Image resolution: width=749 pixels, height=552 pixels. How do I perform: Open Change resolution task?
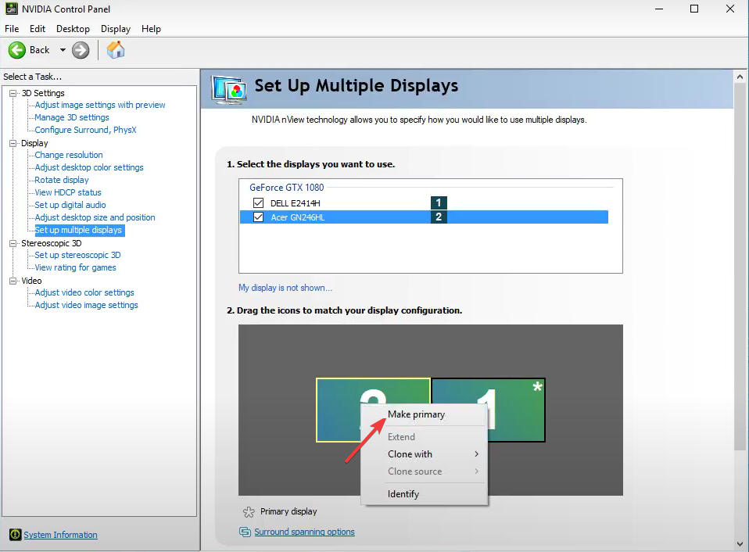pyautogui.click(x=69, y=155)
